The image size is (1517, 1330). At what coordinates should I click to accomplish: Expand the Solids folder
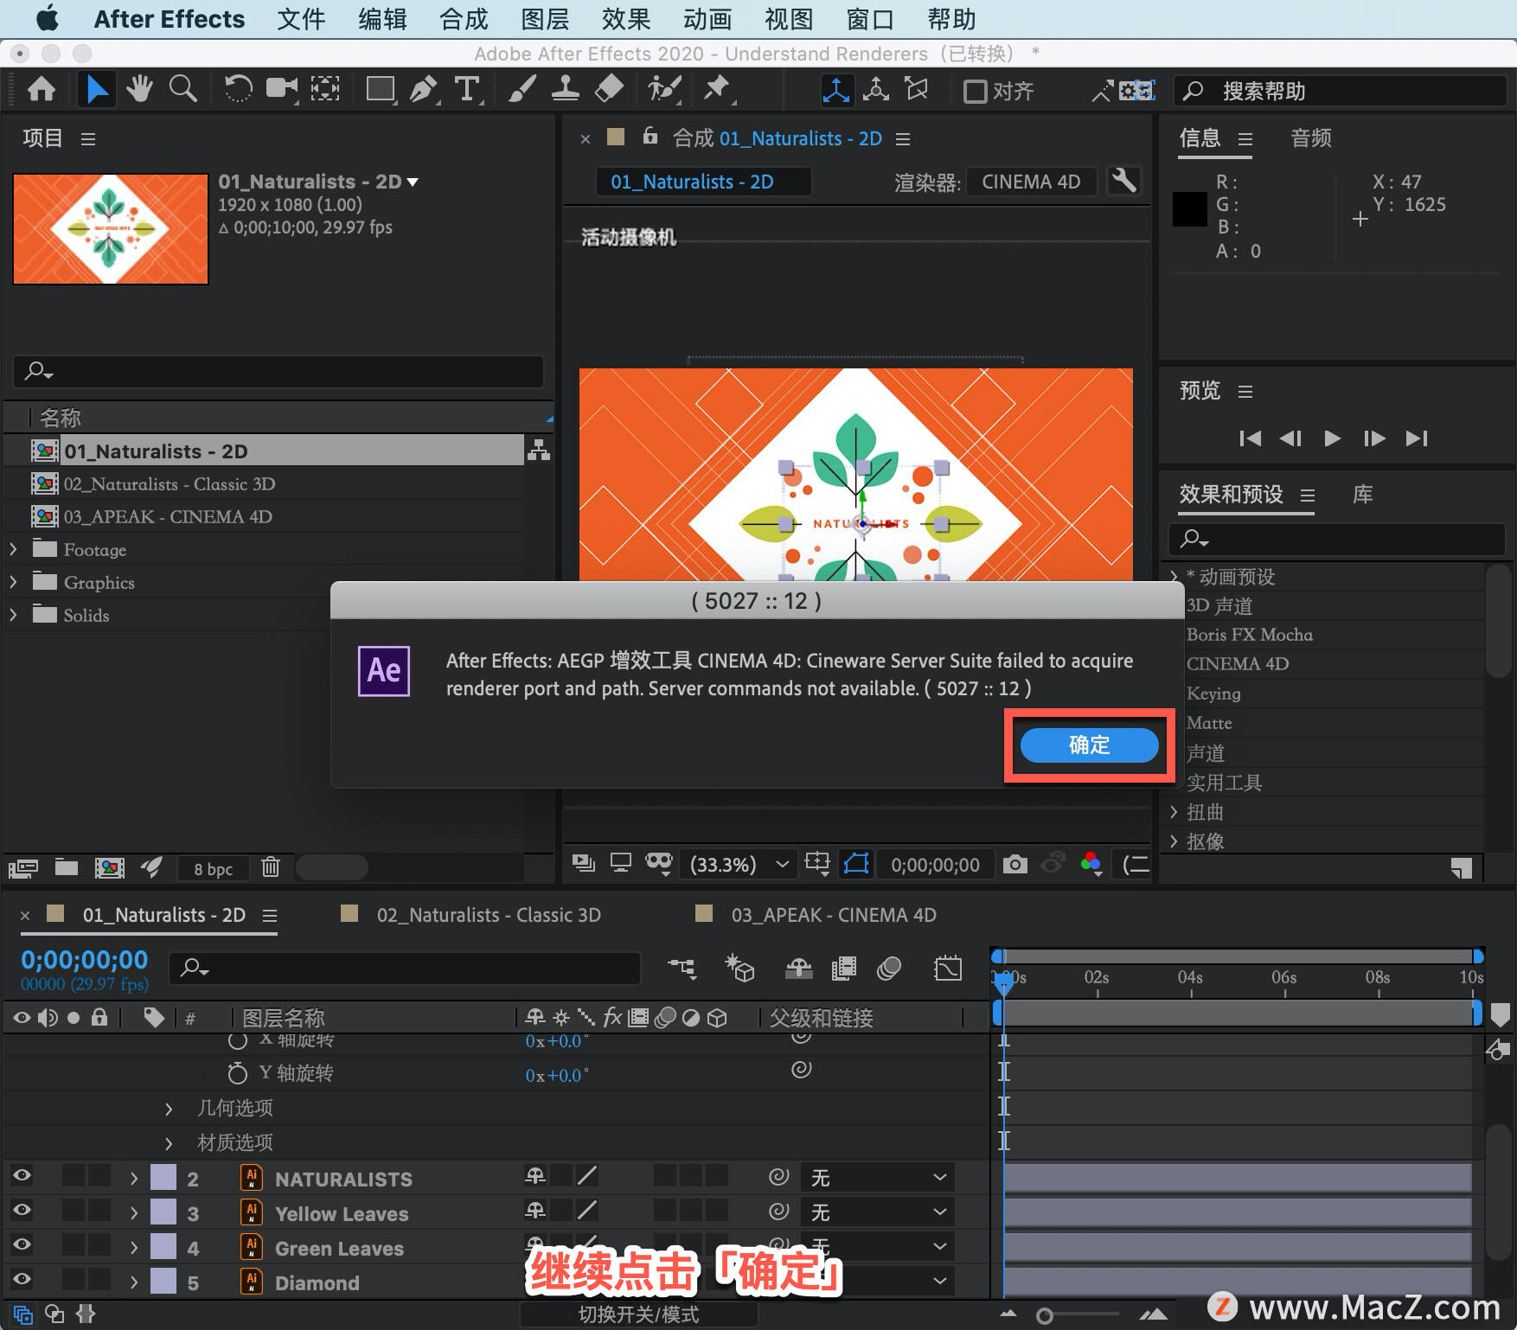point(13,615)
